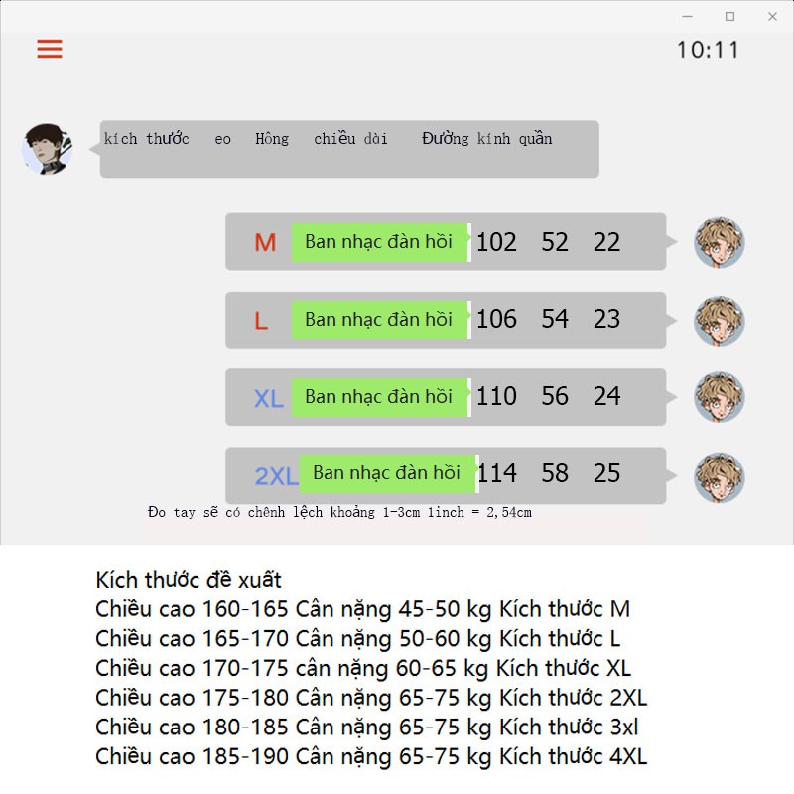This screenshot has height=794, width=794.
Task: Maximize the application window
Action: coord(729,16)
